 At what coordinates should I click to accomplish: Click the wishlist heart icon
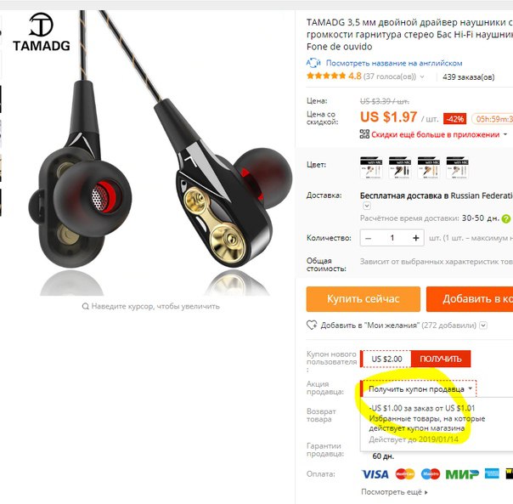pyautogui.click(x=312, y=325)
